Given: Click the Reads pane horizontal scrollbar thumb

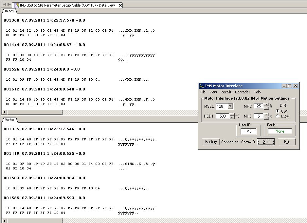Looking at the screenshot, I should click(x=35, y=112).
